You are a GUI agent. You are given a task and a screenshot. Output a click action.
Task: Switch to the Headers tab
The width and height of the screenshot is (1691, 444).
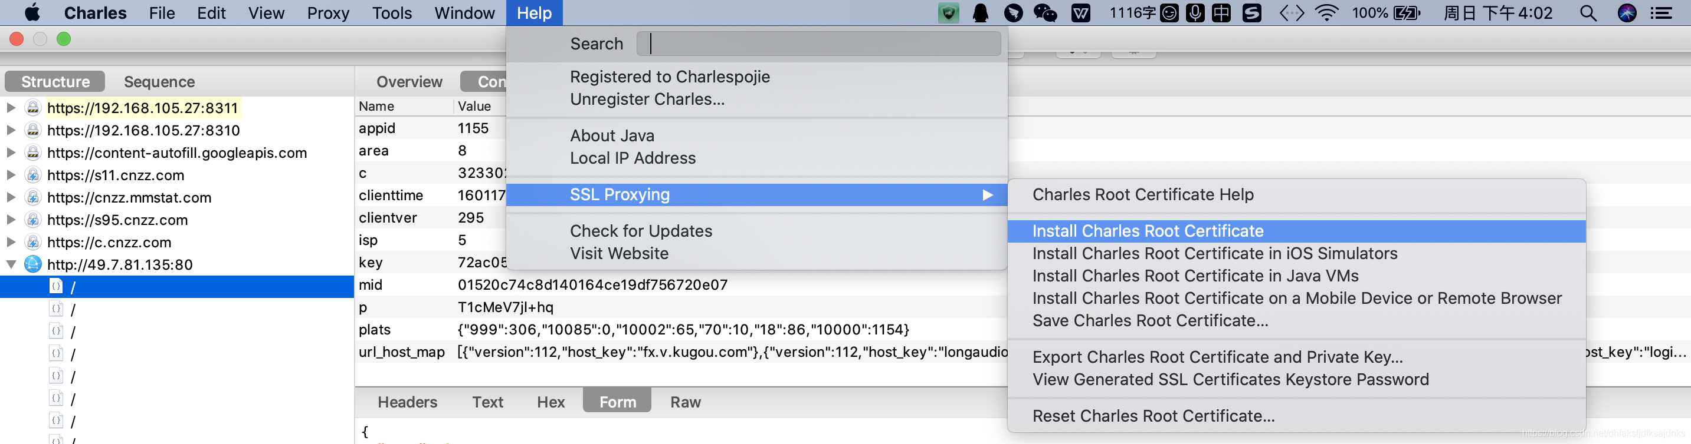(407, 402)
